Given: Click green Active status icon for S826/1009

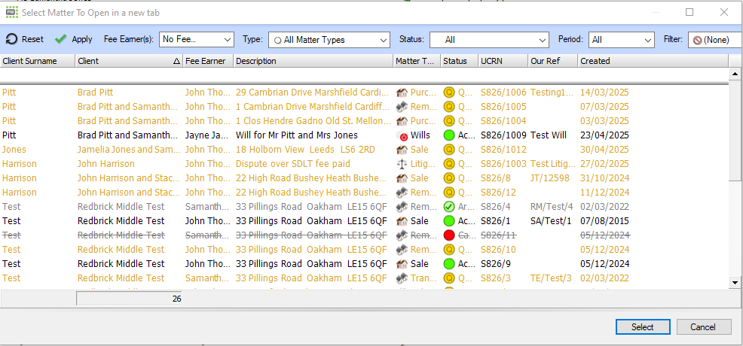Looking at the screenshot, I should 449,135.
